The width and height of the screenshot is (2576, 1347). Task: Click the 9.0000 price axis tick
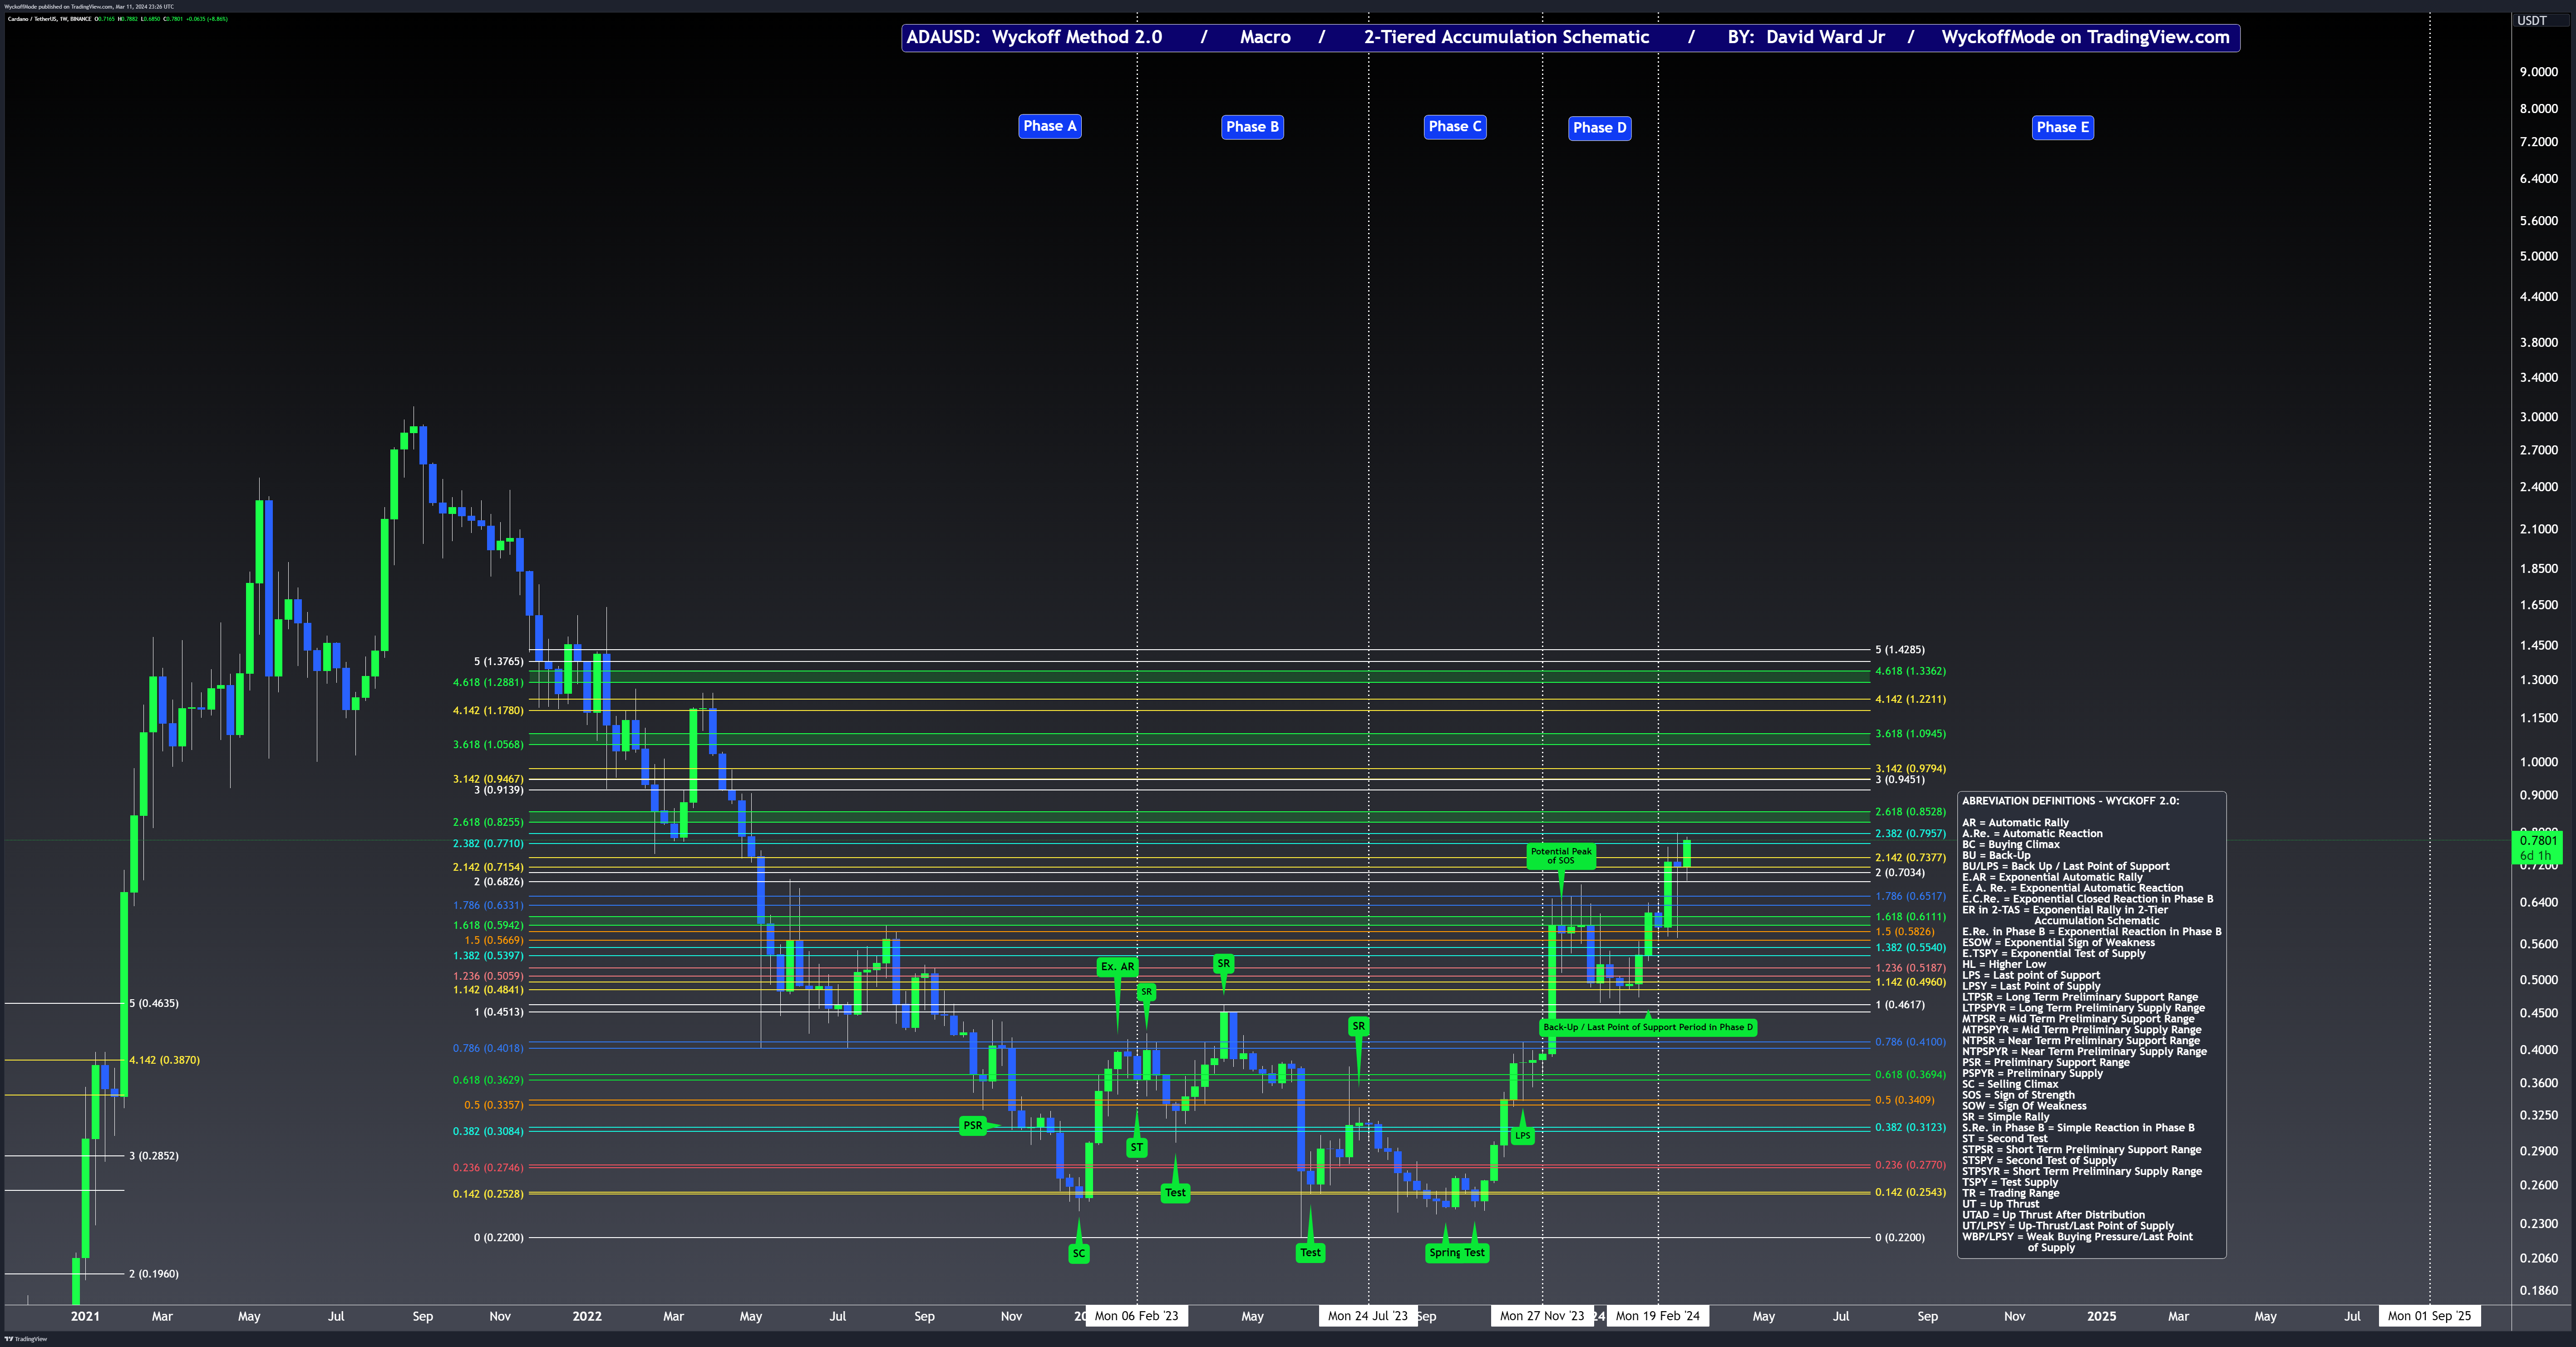click(2538, 72)
